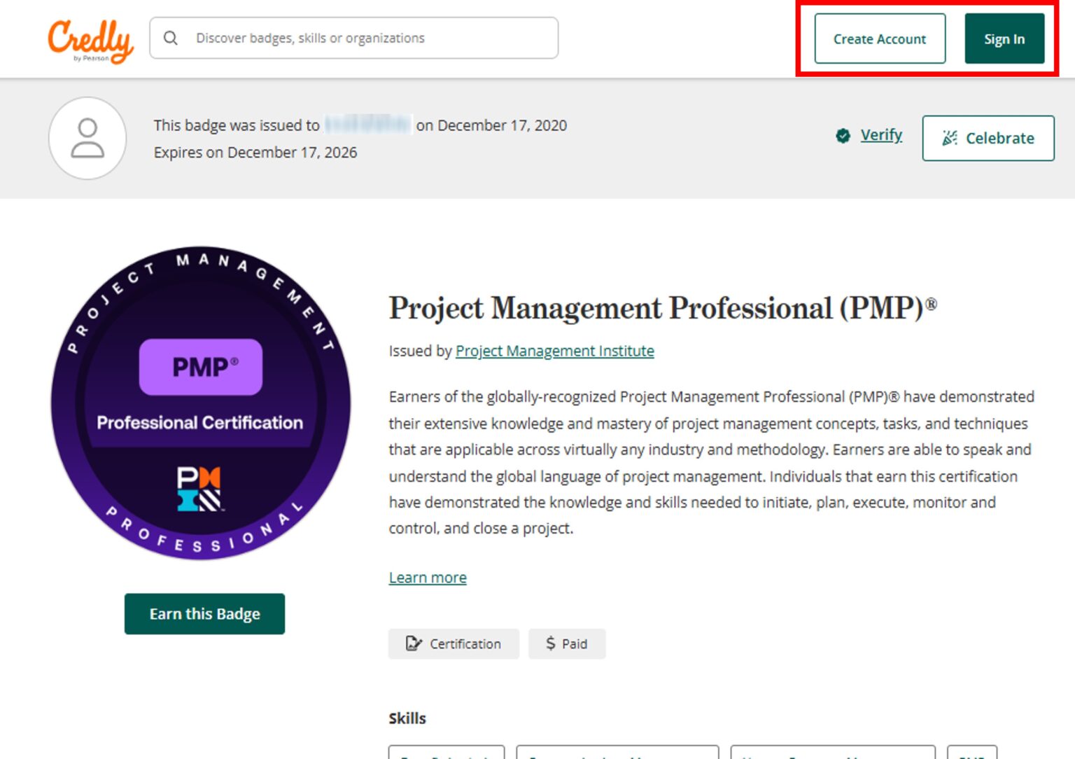Screen dimensions: 1075x759
Task: Click the badge earner's profile avatar
Action: coord(87,138)
